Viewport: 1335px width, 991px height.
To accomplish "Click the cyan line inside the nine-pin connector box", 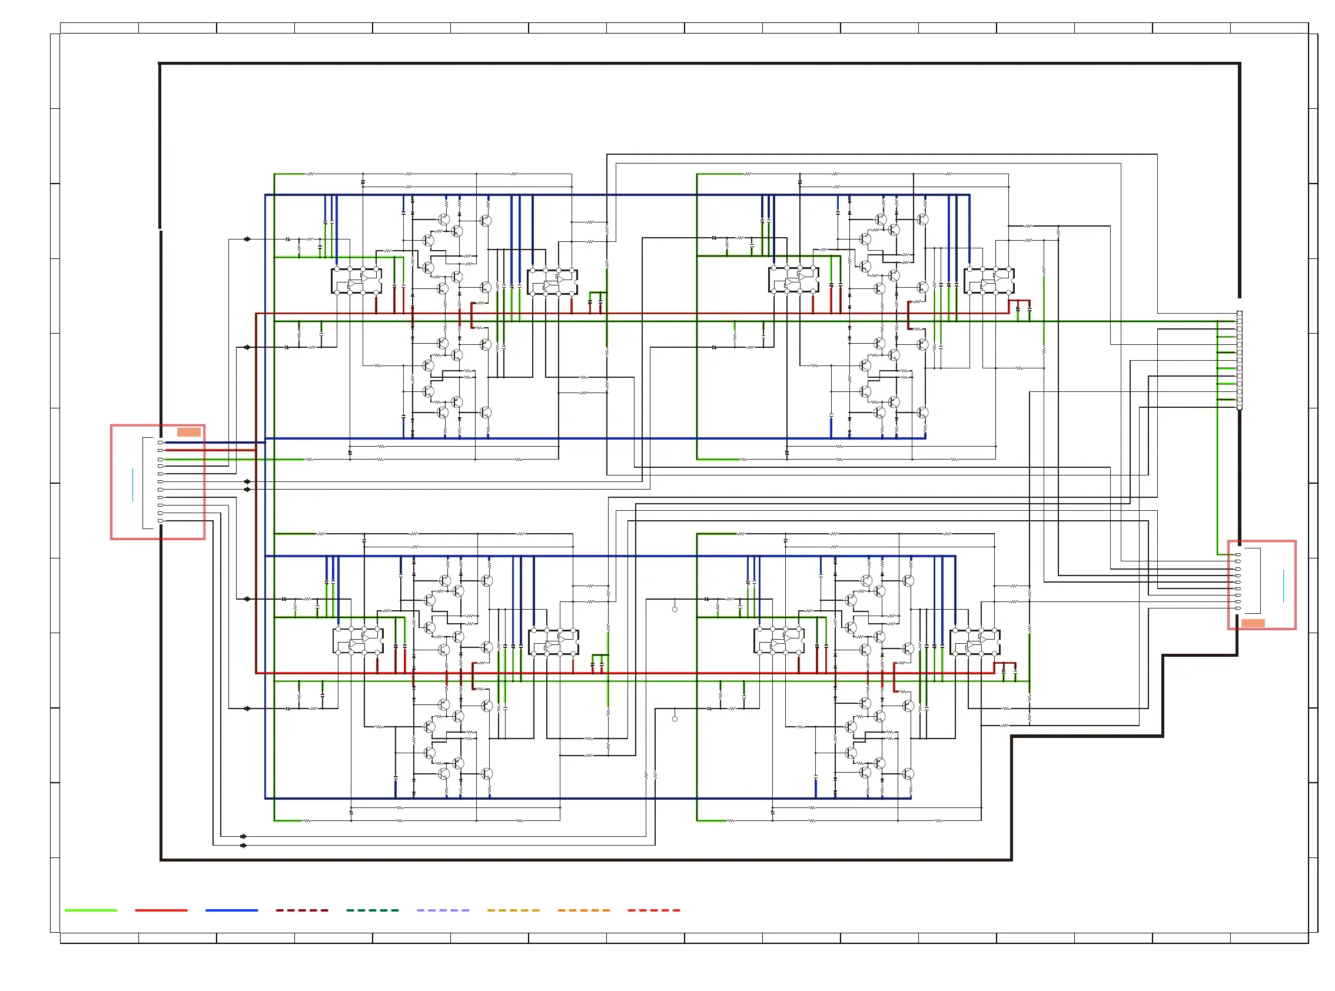I will (x=1283, y=586).
